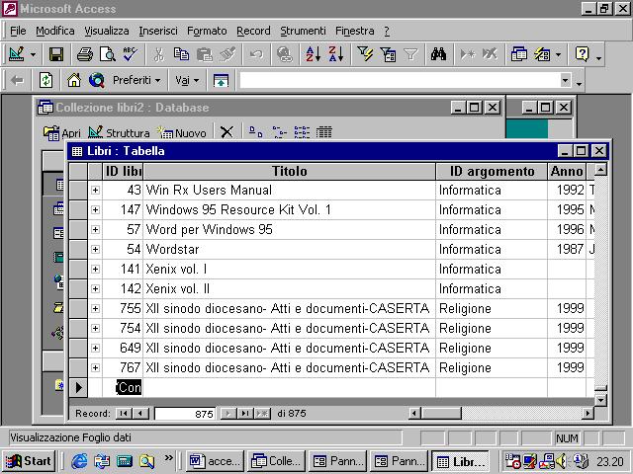Click the Database Window icon
The width and height of the screenshot is (633, 474).
coord(518,54)
